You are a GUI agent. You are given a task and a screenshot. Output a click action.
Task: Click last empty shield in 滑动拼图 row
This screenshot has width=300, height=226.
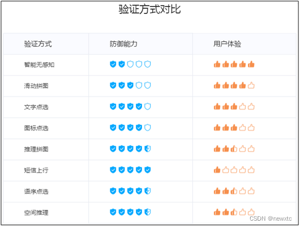pos(147,85)
